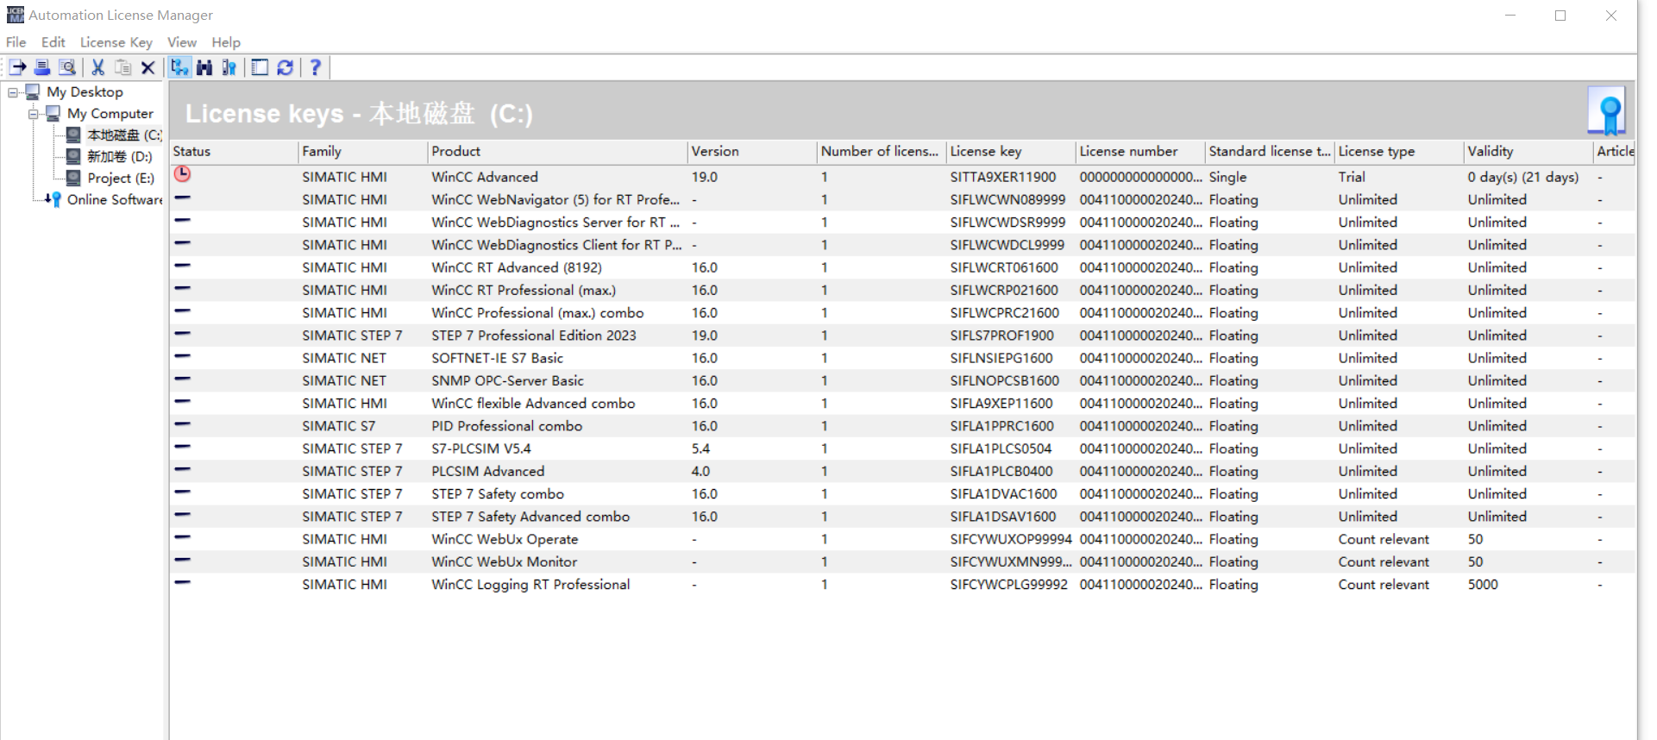This screenshot has width=1657, height=740.
Task: Open the License Key menu
Action: point(116,42)
